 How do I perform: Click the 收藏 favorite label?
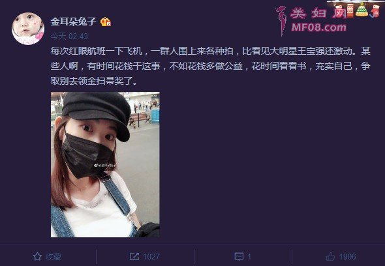(x=54, y=257)
